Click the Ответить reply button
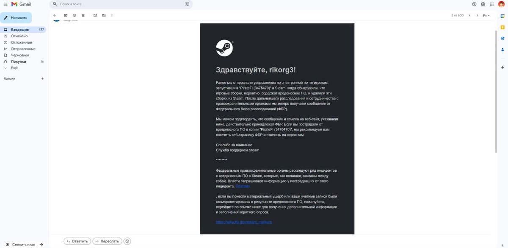Viewport: 508px width, 248px height. (x=77, y=241)
